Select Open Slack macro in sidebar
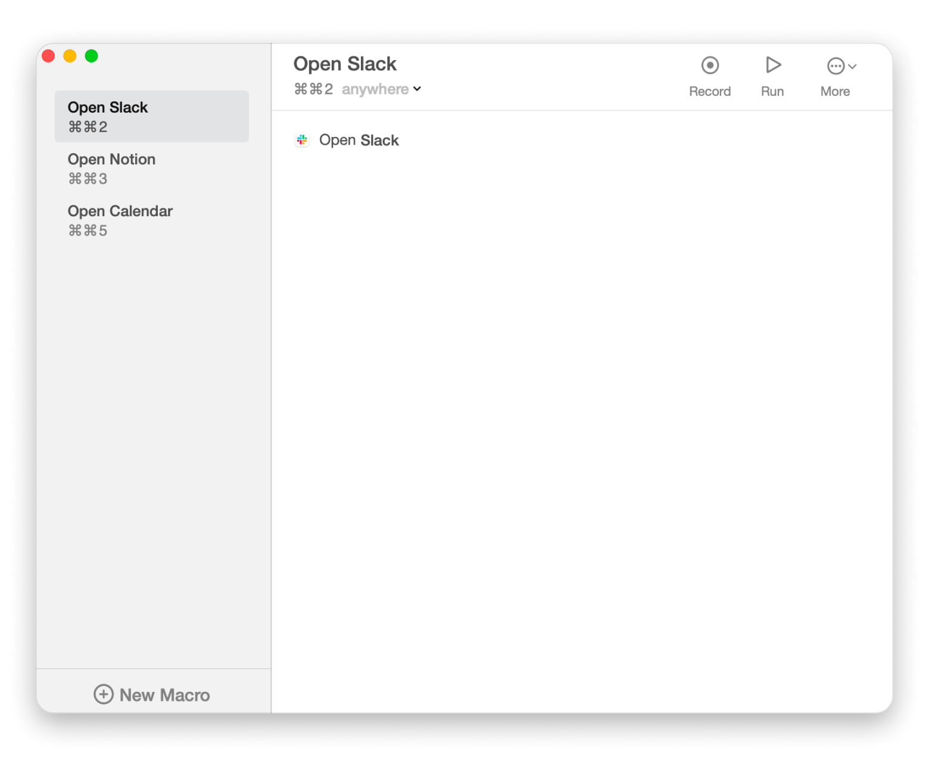Screen dimensions: 929x761 [152, 116]
